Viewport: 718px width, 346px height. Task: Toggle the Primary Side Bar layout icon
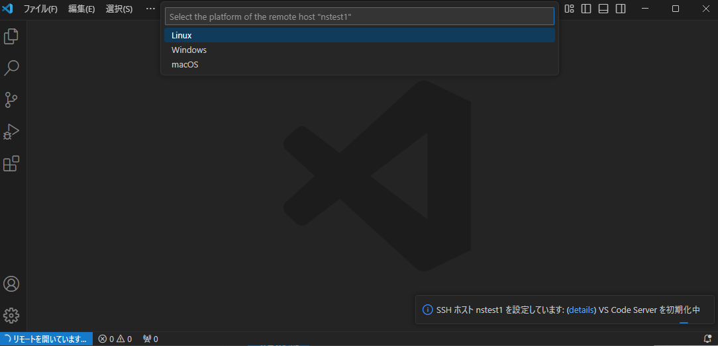pos(586,9)
